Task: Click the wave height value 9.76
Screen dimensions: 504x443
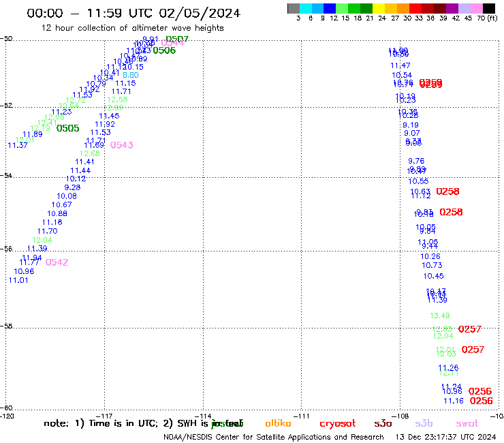Action: pyautogui.click(x=416, y=161)
